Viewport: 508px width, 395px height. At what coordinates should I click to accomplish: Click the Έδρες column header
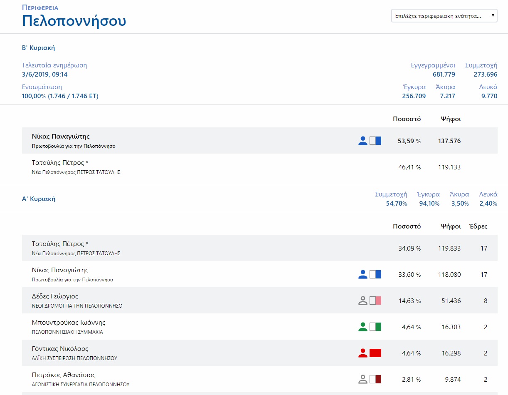[478, 226]
